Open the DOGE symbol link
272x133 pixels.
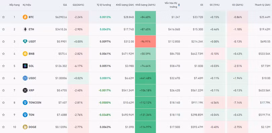[x=33, y=127]
